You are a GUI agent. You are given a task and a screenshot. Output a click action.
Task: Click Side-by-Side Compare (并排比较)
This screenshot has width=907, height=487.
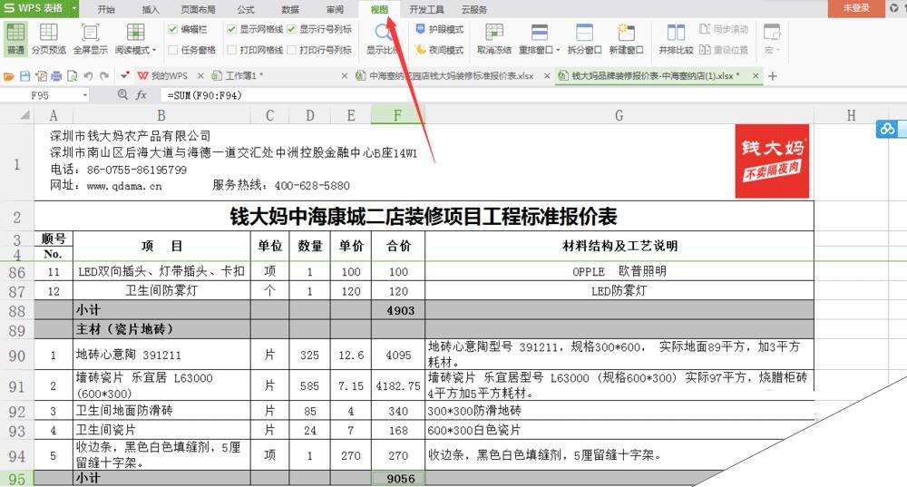pos(676,38)
